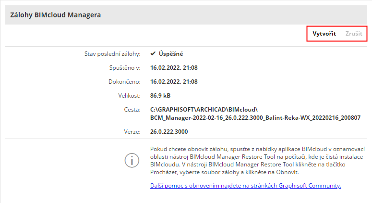Select the BCM_Manager backup file name
Viewport: 372px width, 203px height.
(255, 118)
